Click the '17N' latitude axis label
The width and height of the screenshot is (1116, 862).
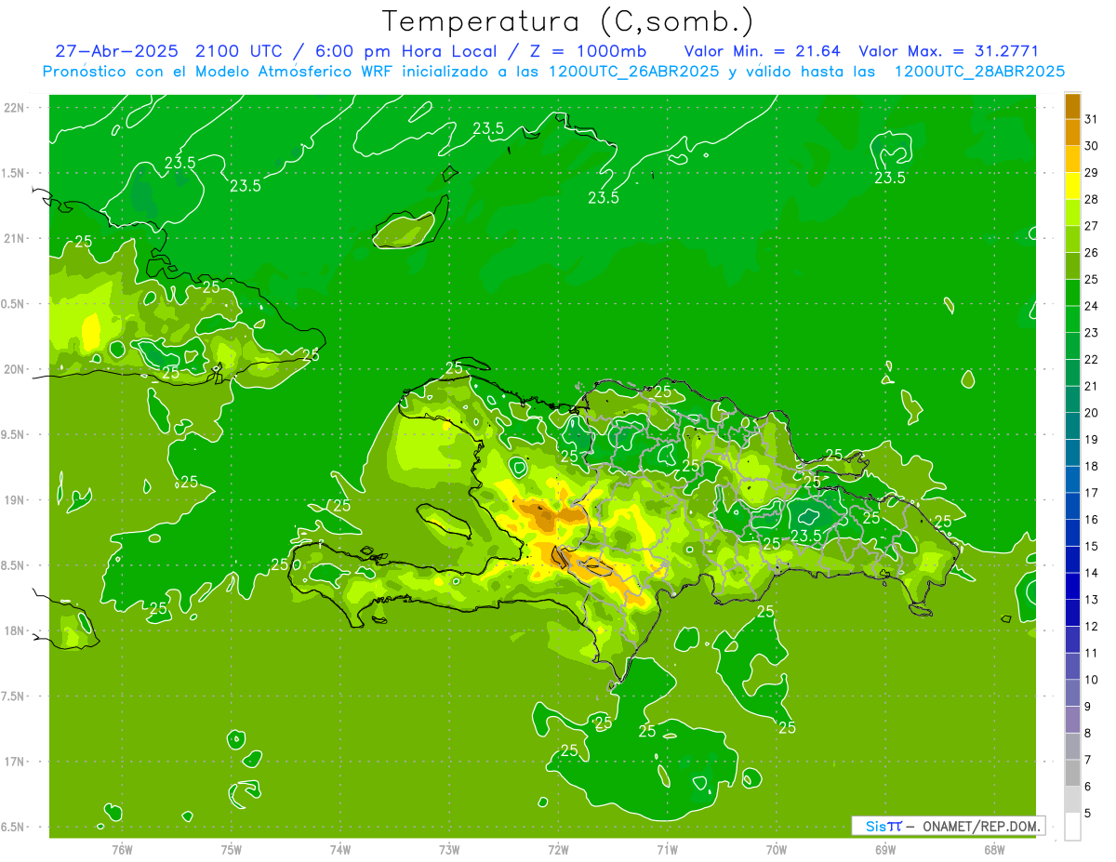(x=15, y=762)
